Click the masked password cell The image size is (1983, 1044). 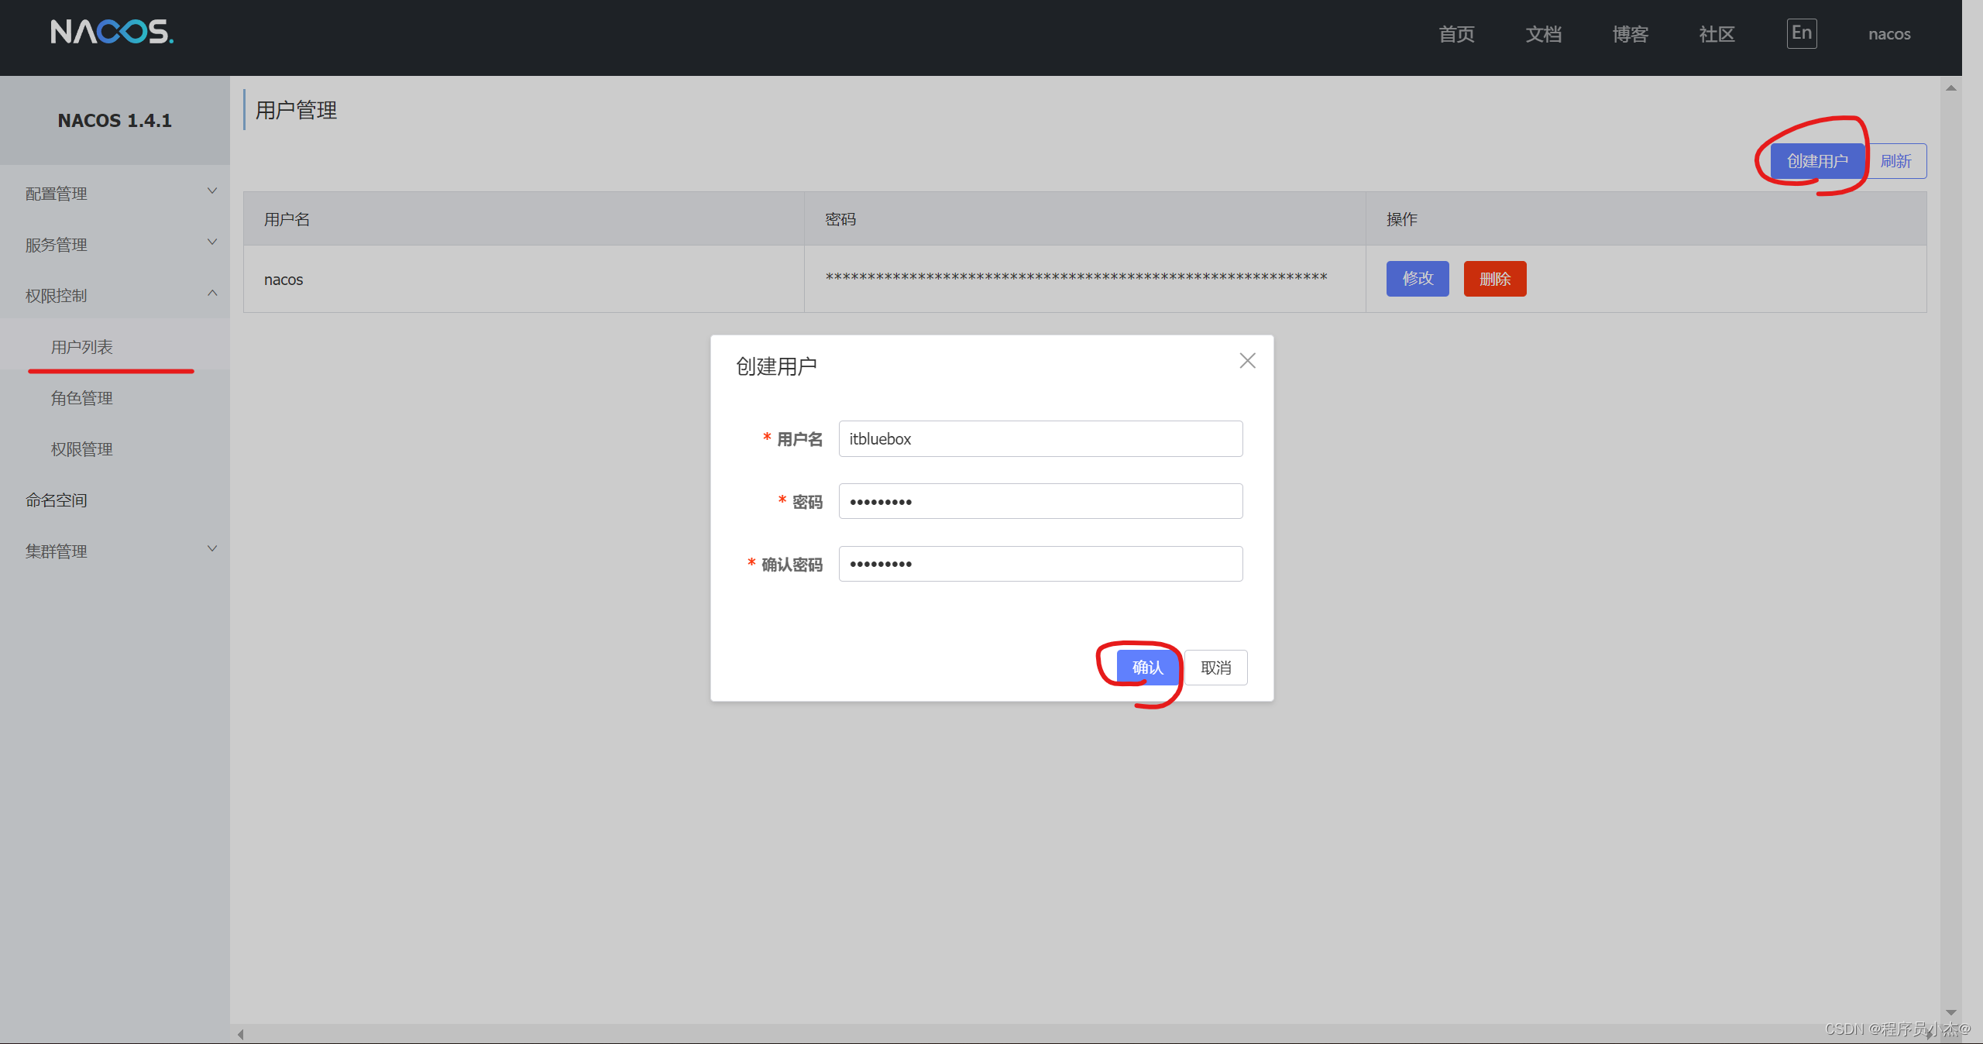tap(1084, 280)
